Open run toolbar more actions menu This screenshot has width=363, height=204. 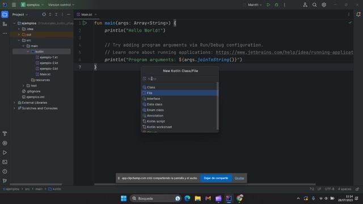(285, 5)
